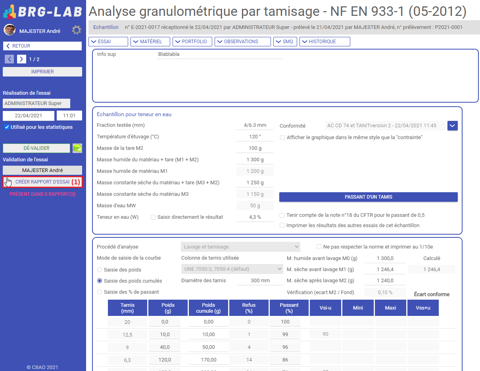This screenshot has width=480, height=371.
Task: Click Poids field for tamis 20
Action: (x=165, y=322)
